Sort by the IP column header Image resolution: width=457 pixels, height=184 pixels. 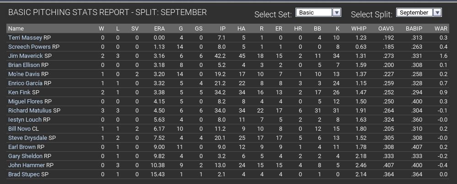pyautogui.click(x=222, y=29)
